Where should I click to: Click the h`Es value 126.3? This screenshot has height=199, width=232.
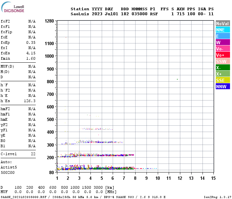[30, 101]
